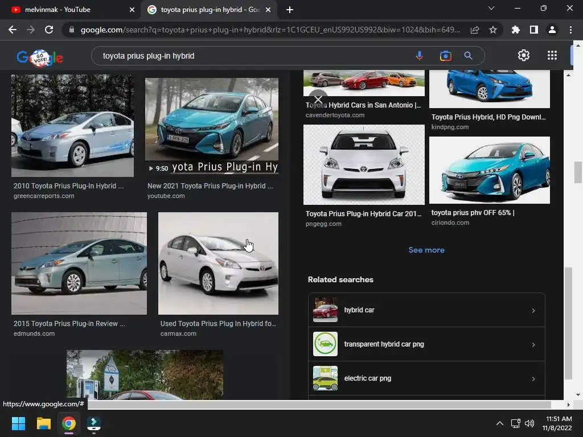Screen dimensions: 583x437
Task: Open the toyota prius phv OFF 65% image
Action: pyautogui.click(x=490, y=170)
